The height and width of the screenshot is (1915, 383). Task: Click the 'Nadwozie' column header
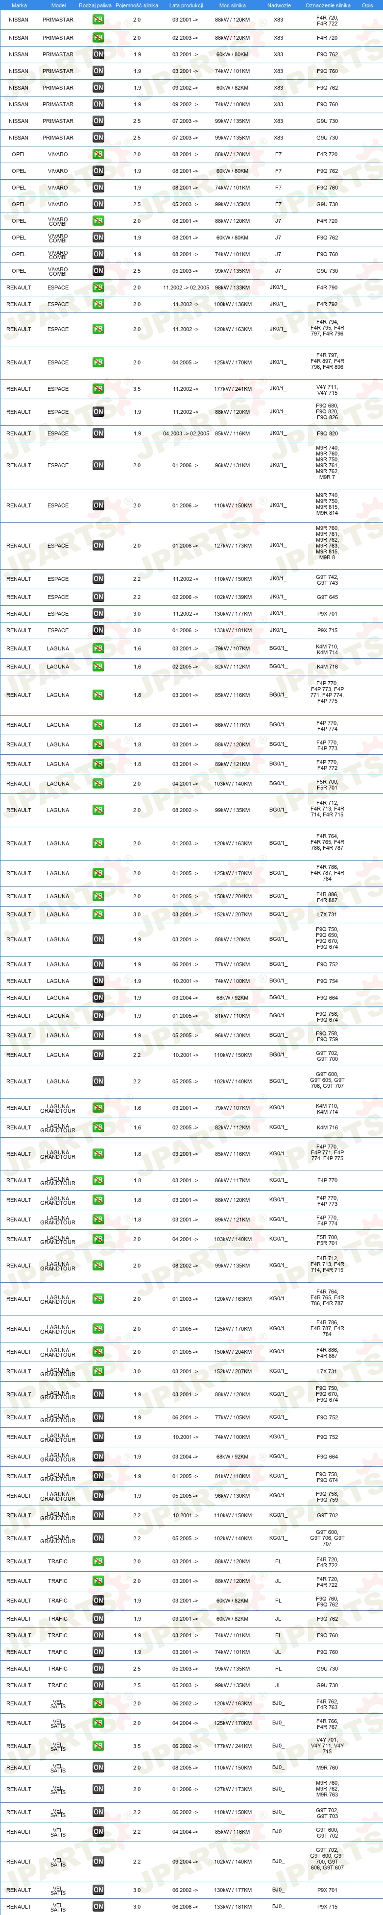click(x=279, y=5)
